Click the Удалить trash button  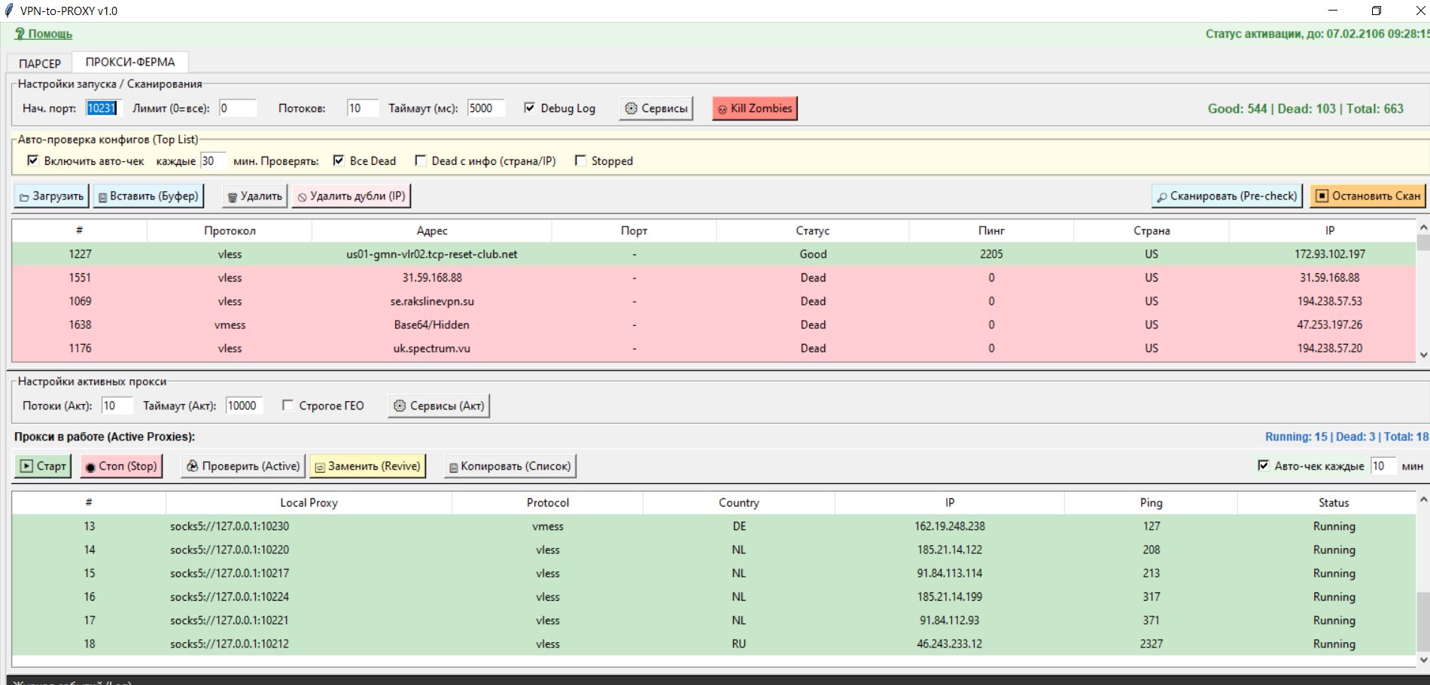255,196
